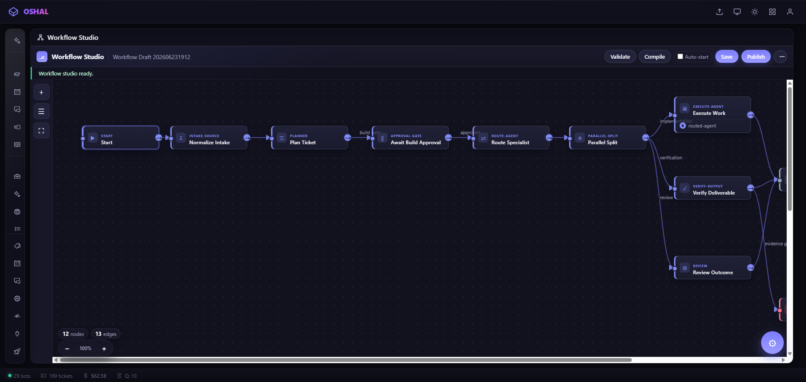This screenshot has height=382, width=806.
Task: Select the Await Build Approval node
Action: (410, 138)
